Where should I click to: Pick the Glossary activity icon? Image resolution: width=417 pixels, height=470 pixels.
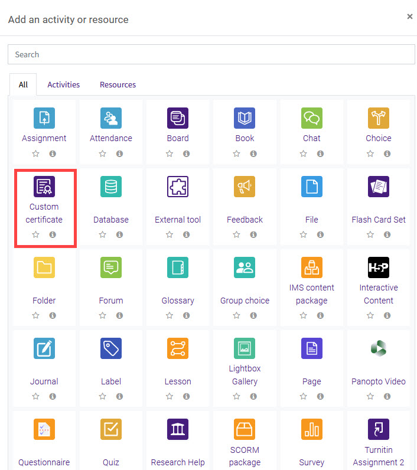pos(178,267)
